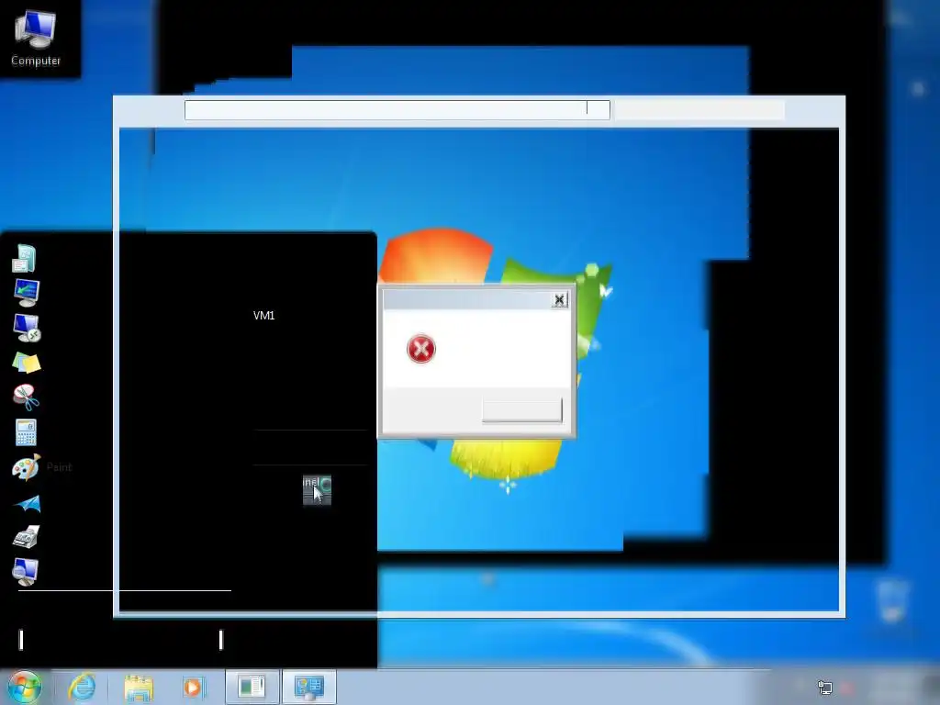940x705 pixels.
Task: Close the error dialog with X
Action: click(x=559, y=300)
